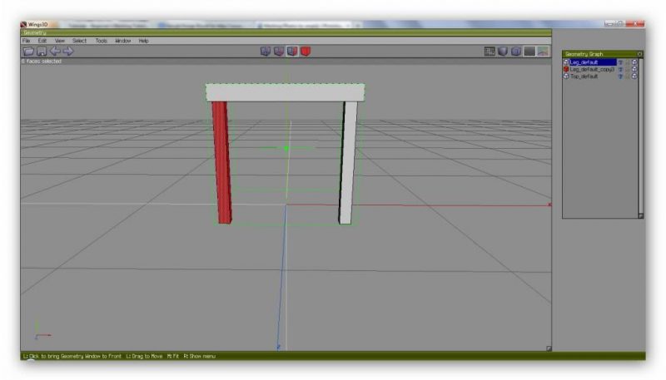Toggle orthographic view cube icon
666x380 pixels.
pos(516,52)
